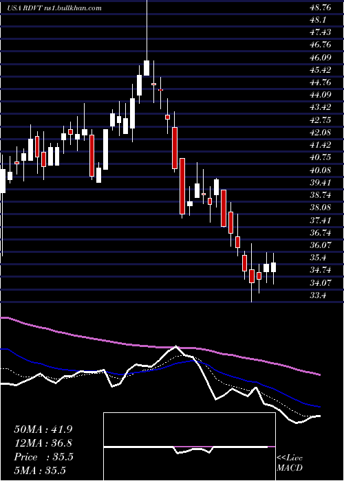Select the 34.07 price axis label
This screenshot has width=344, height=481.
320,282
